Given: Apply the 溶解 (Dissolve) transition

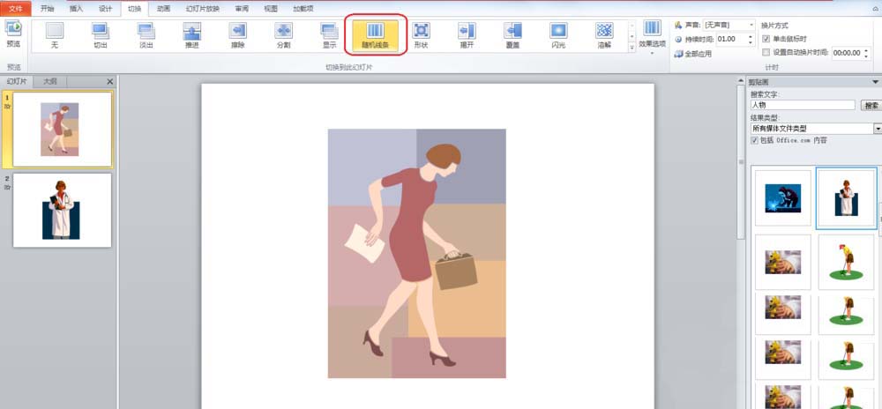Looking at the screenshot, I should (604, 35).
